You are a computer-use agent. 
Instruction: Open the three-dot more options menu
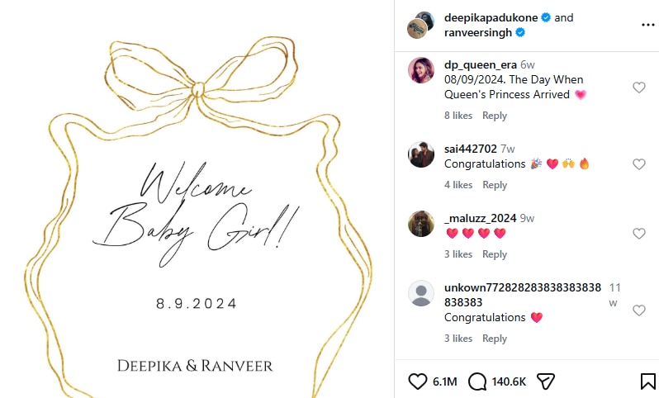648,26
